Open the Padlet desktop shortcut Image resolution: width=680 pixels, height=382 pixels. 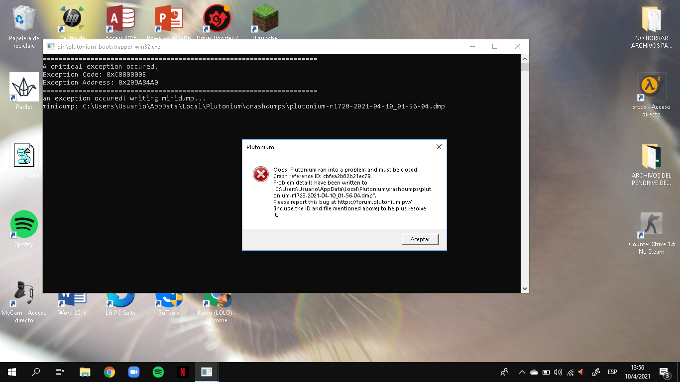pyautogui.click(x=24, y=88)
